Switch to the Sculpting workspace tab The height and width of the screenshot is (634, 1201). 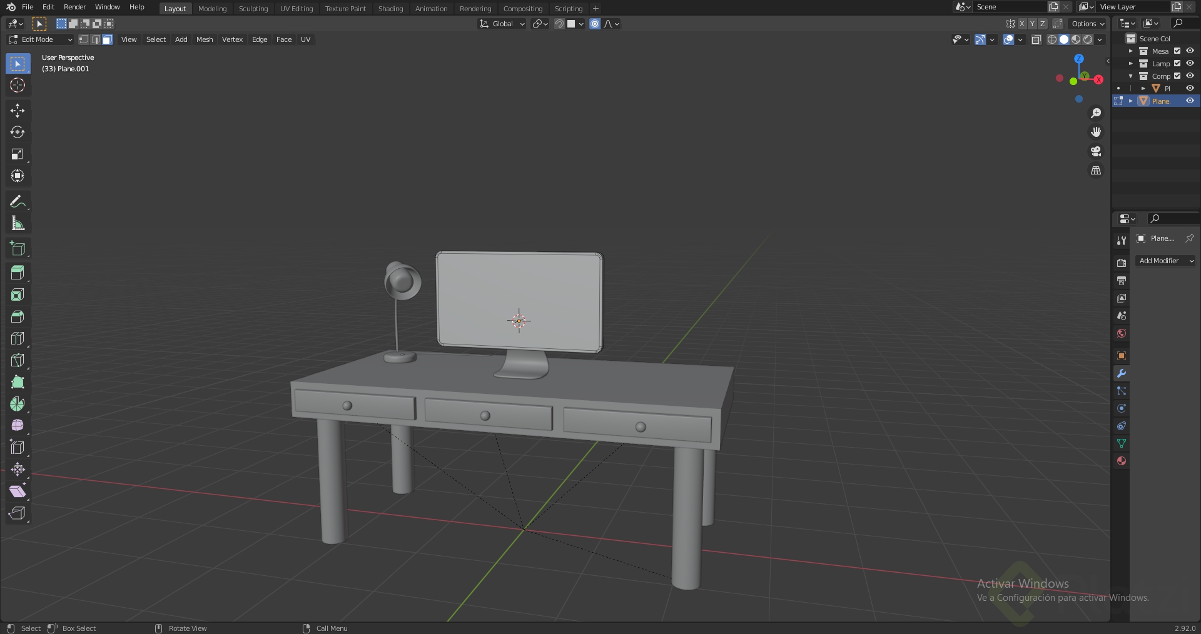[253, 9]
